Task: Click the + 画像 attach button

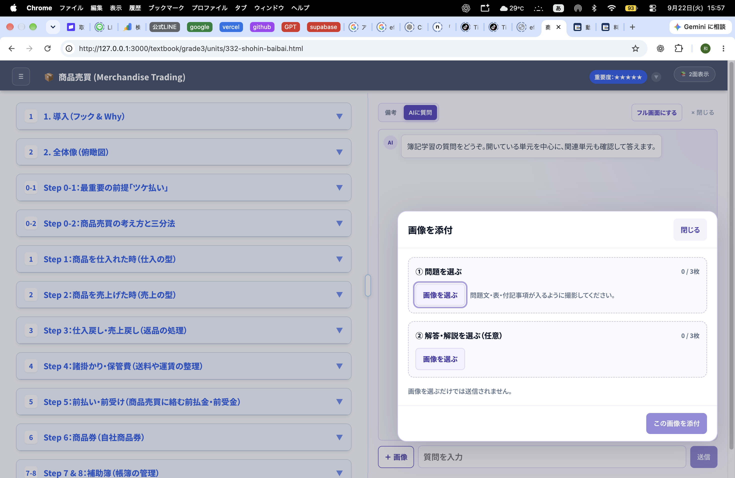Action: pos(396,457)
